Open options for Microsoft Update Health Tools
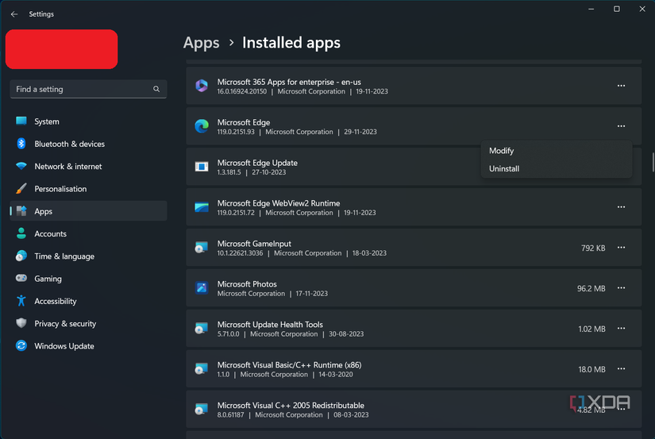655x439 pixels. pyautogui.click(x=621, y=329)
